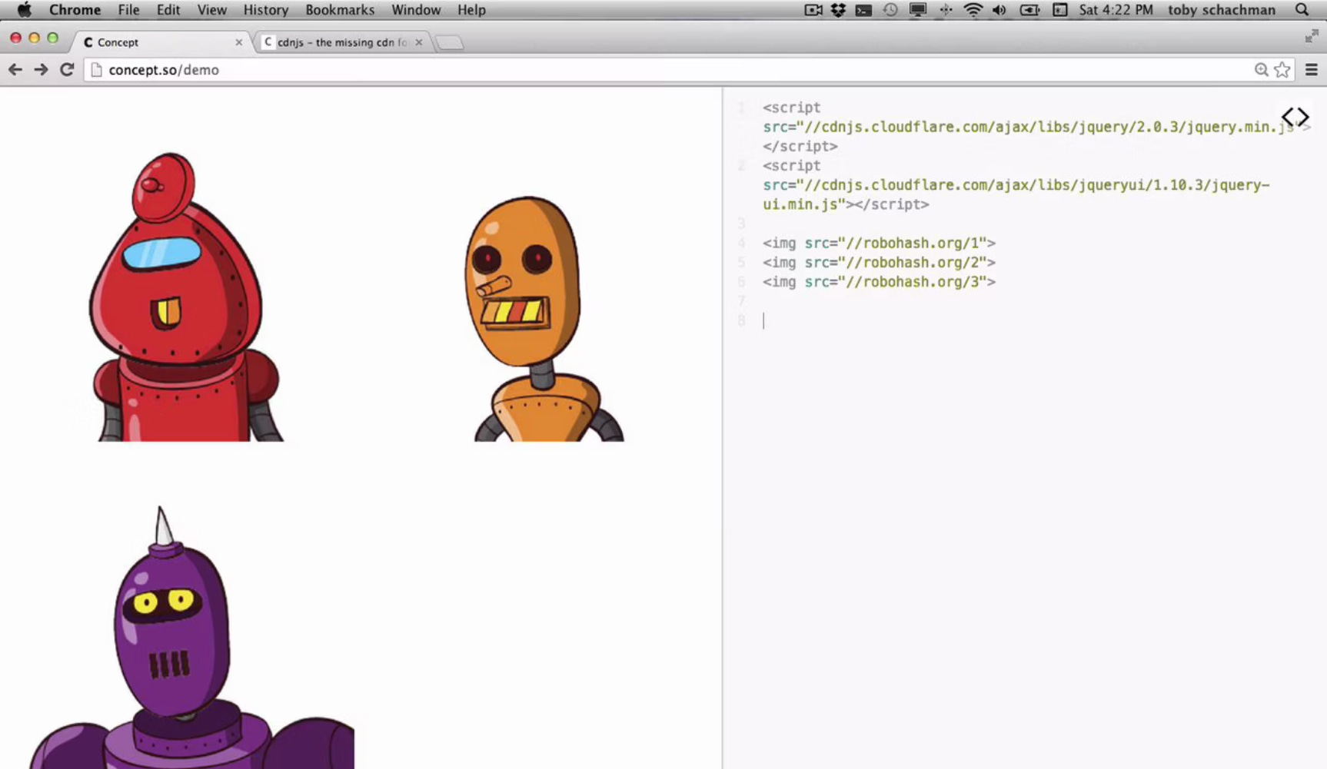
Task: Bookmark this page with the star icon
Action: pos(1282,70)
